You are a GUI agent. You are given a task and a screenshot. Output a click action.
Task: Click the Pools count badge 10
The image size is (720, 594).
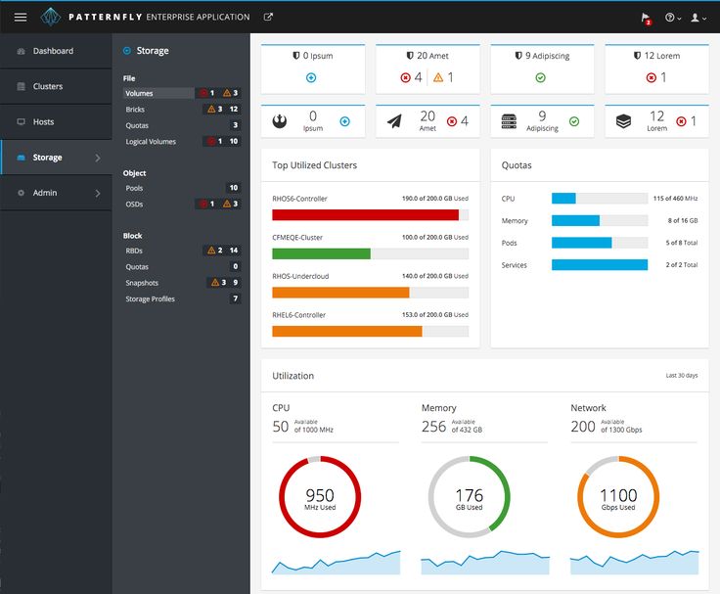pos(233,188)
